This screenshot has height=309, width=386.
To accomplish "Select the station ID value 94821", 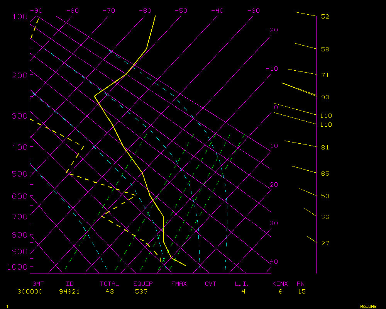I will pos(69,292).
